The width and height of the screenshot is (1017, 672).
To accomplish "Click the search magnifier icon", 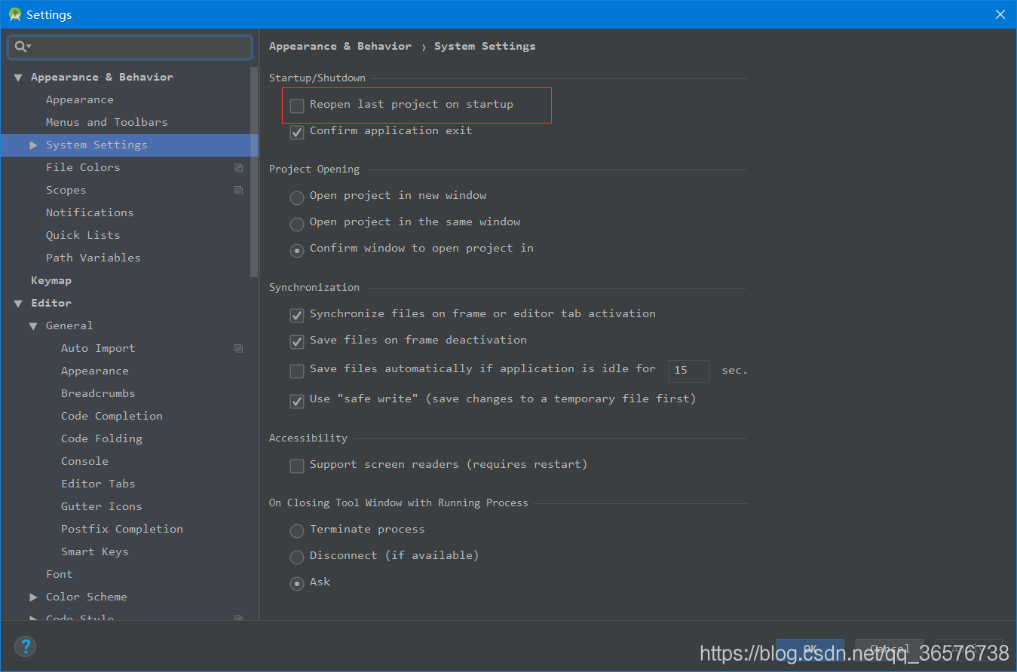I will click(22, 47).
